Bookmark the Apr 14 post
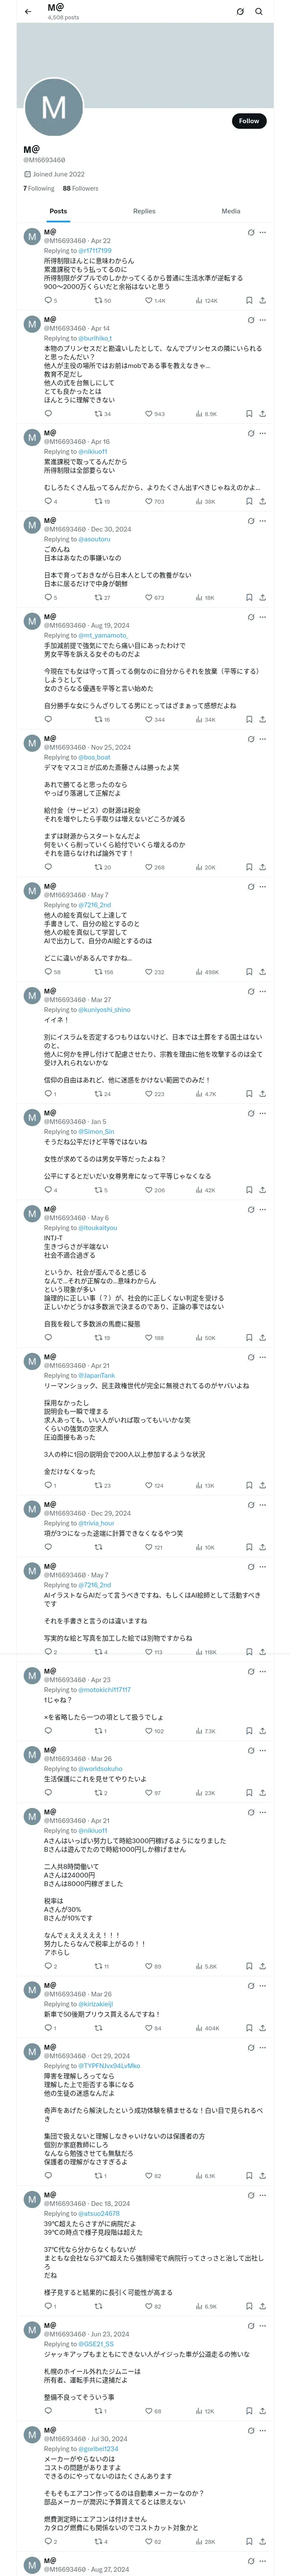 249,413
